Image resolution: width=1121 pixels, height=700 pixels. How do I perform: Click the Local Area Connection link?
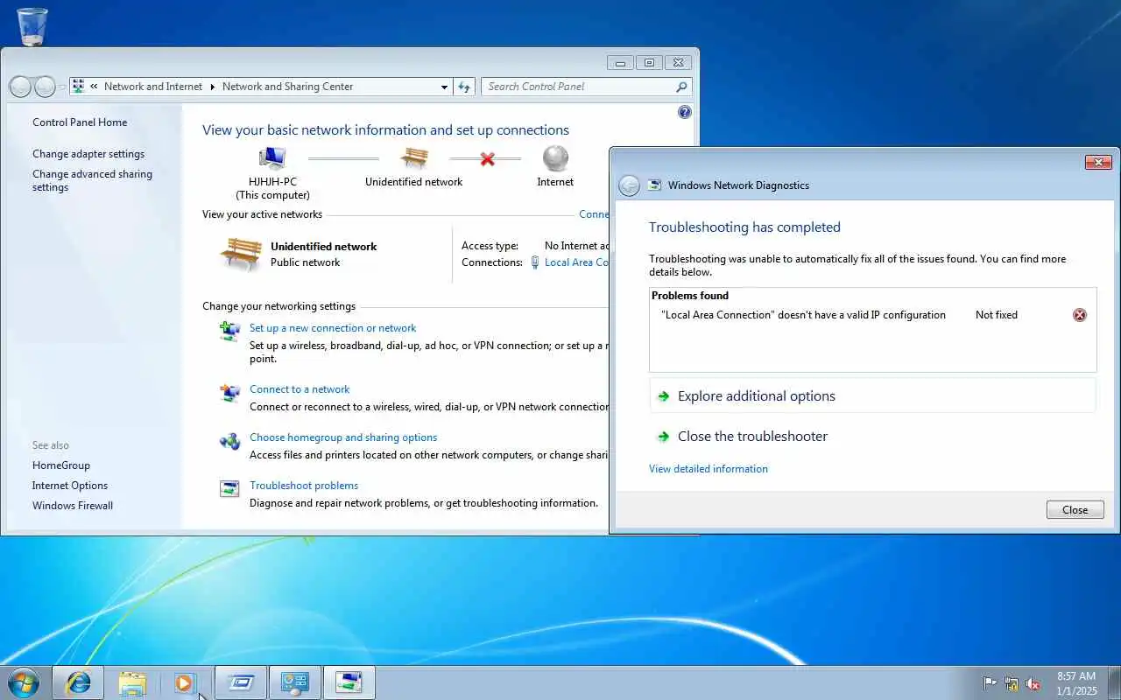[x=576, y=262]
